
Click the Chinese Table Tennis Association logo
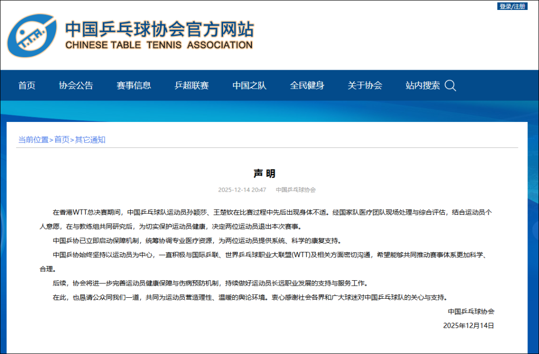pos(32,36)
